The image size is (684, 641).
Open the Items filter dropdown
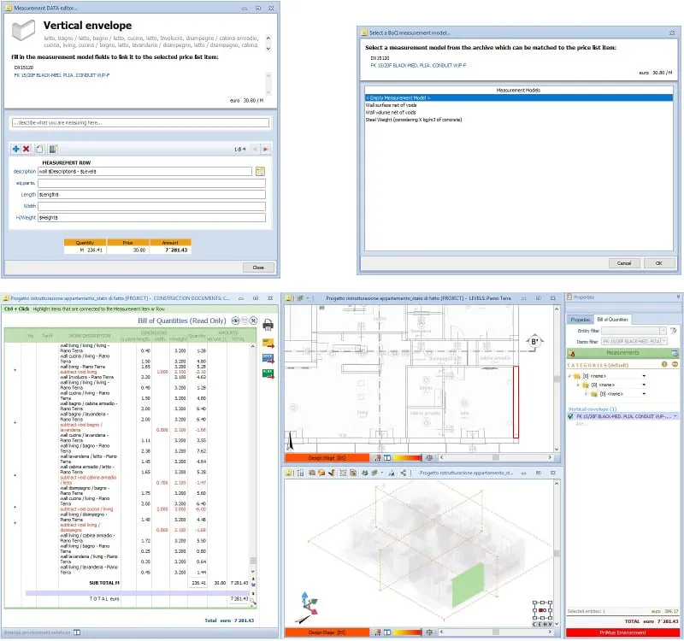click(664, 341)
